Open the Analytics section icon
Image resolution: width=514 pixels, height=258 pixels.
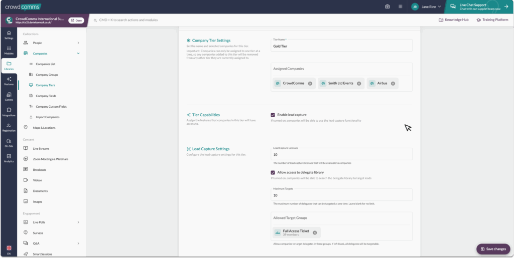[9, 158]
